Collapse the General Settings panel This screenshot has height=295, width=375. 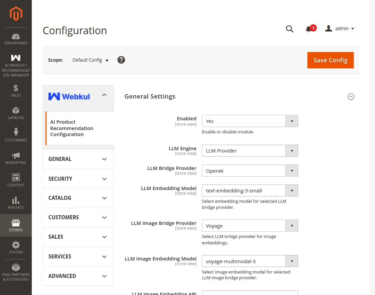tap(351, 97)
